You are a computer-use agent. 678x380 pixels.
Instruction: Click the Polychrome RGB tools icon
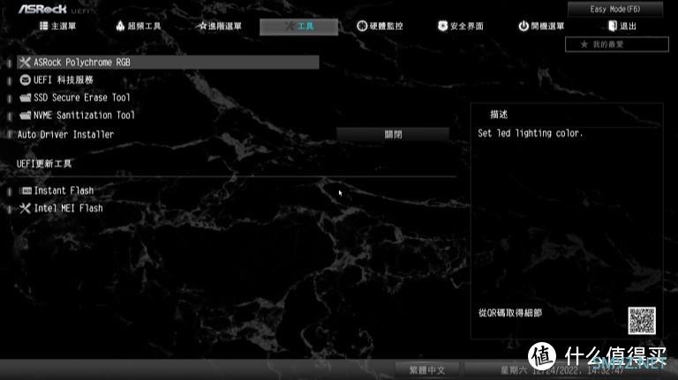[x=25, y=63]
